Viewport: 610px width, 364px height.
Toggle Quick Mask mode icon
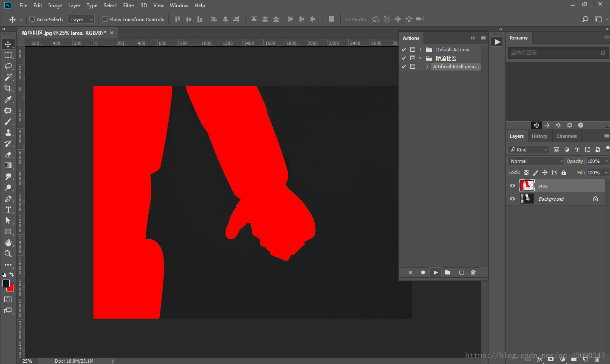click(x=8, y=300)
